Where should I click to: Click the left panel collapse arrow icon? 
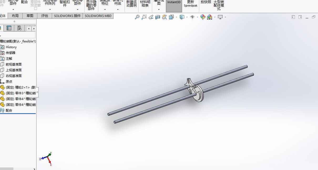[293, 17]
